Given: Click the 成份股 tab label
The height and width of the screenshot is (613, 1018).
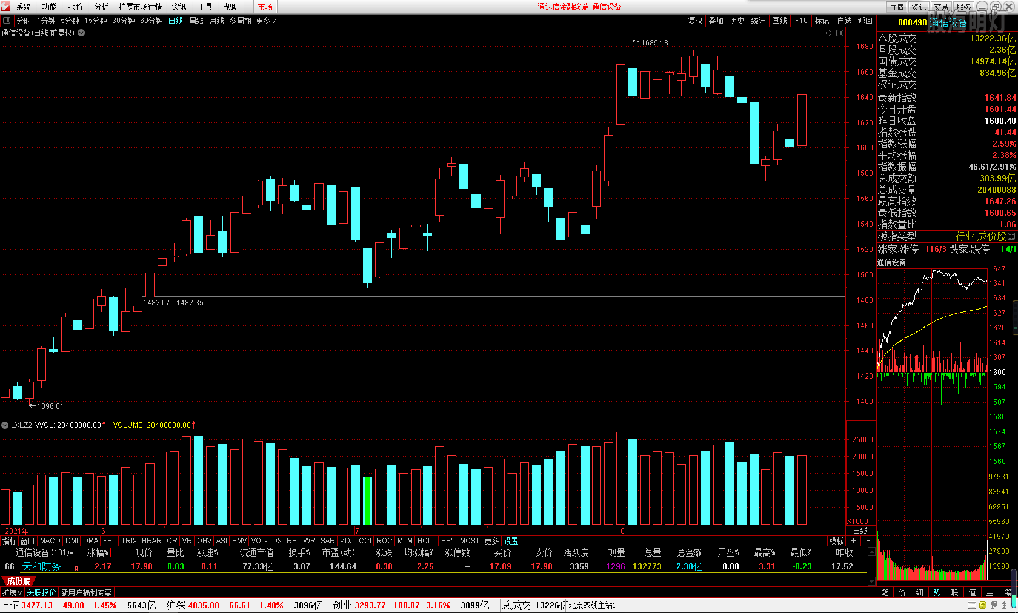Looking at the screenshot, I should (19, 581).
